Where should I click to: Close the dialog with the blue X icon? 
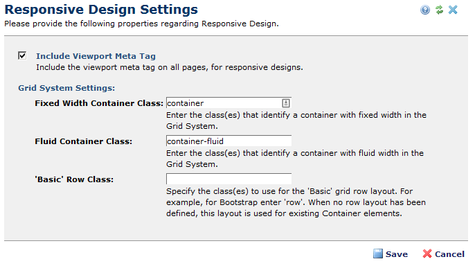453,10
